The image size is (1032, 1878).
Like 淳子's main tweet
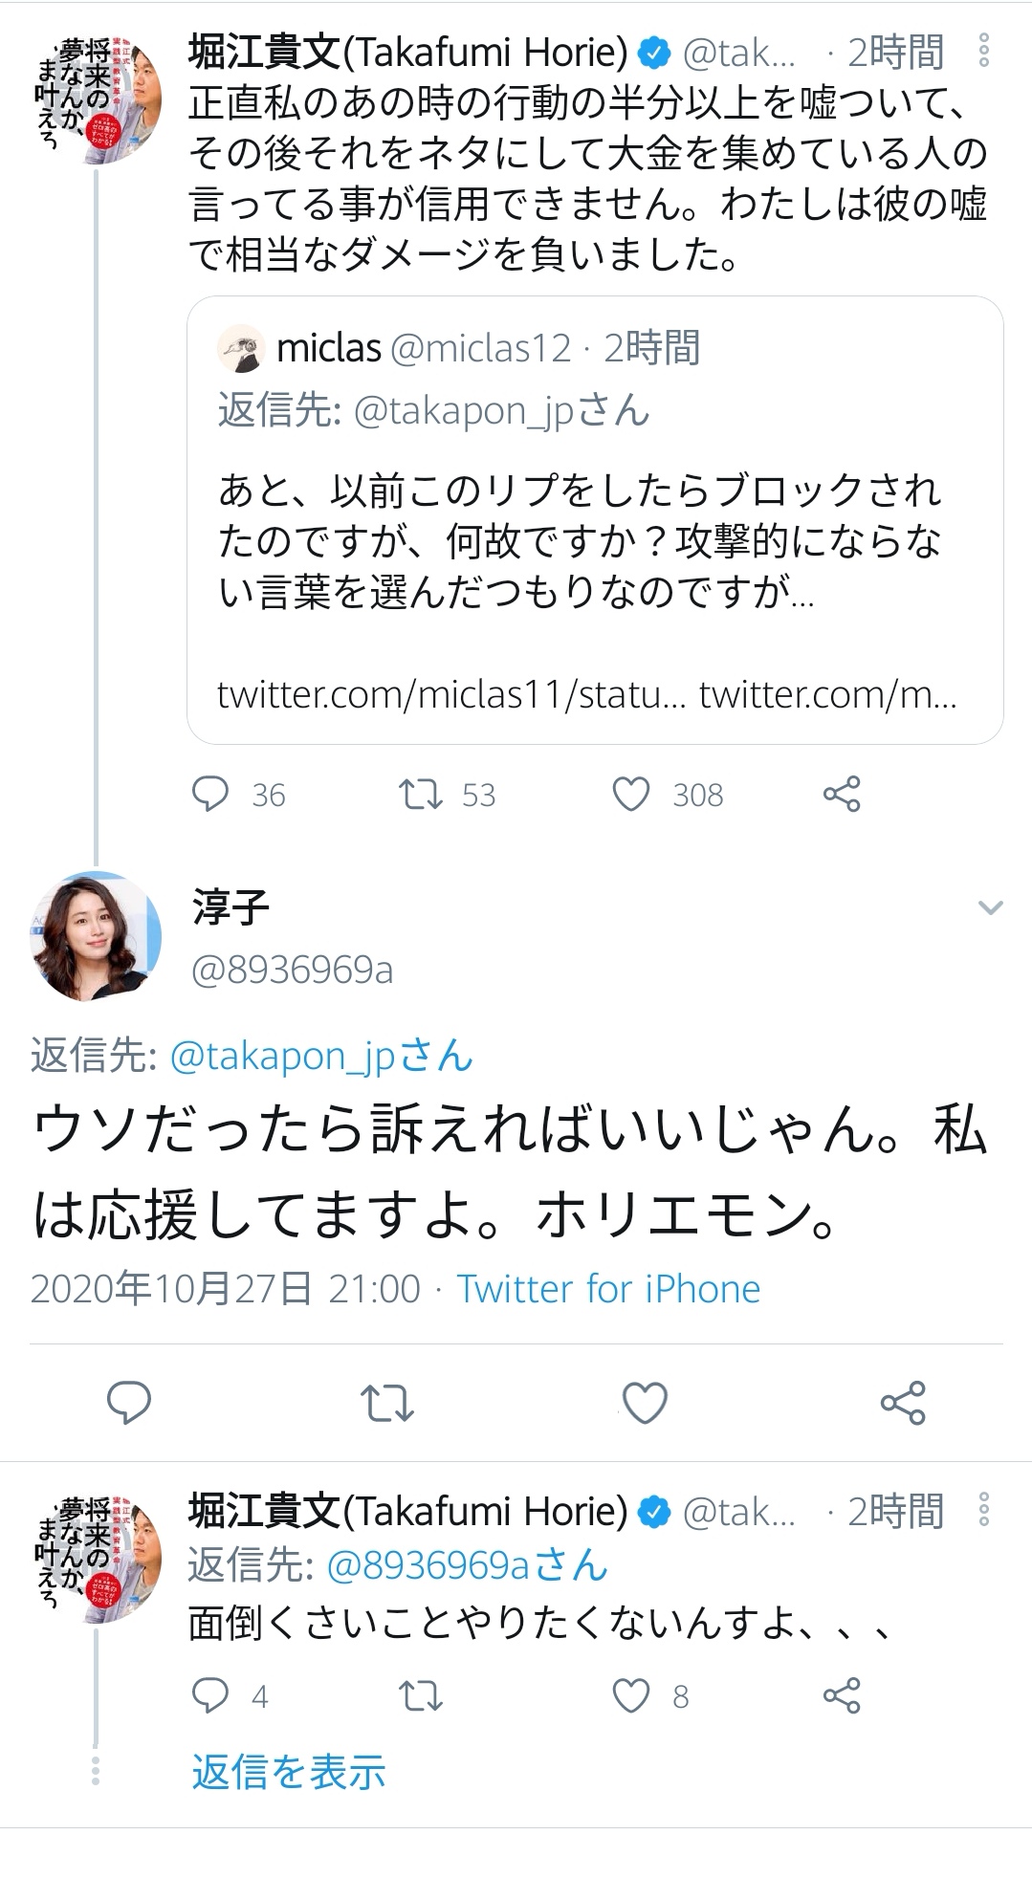pos(645,1403)
